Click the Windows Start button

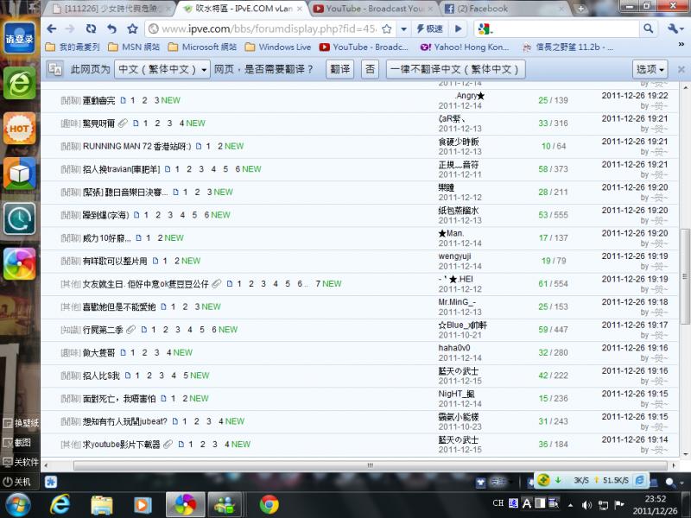click(x=17, y=504)
